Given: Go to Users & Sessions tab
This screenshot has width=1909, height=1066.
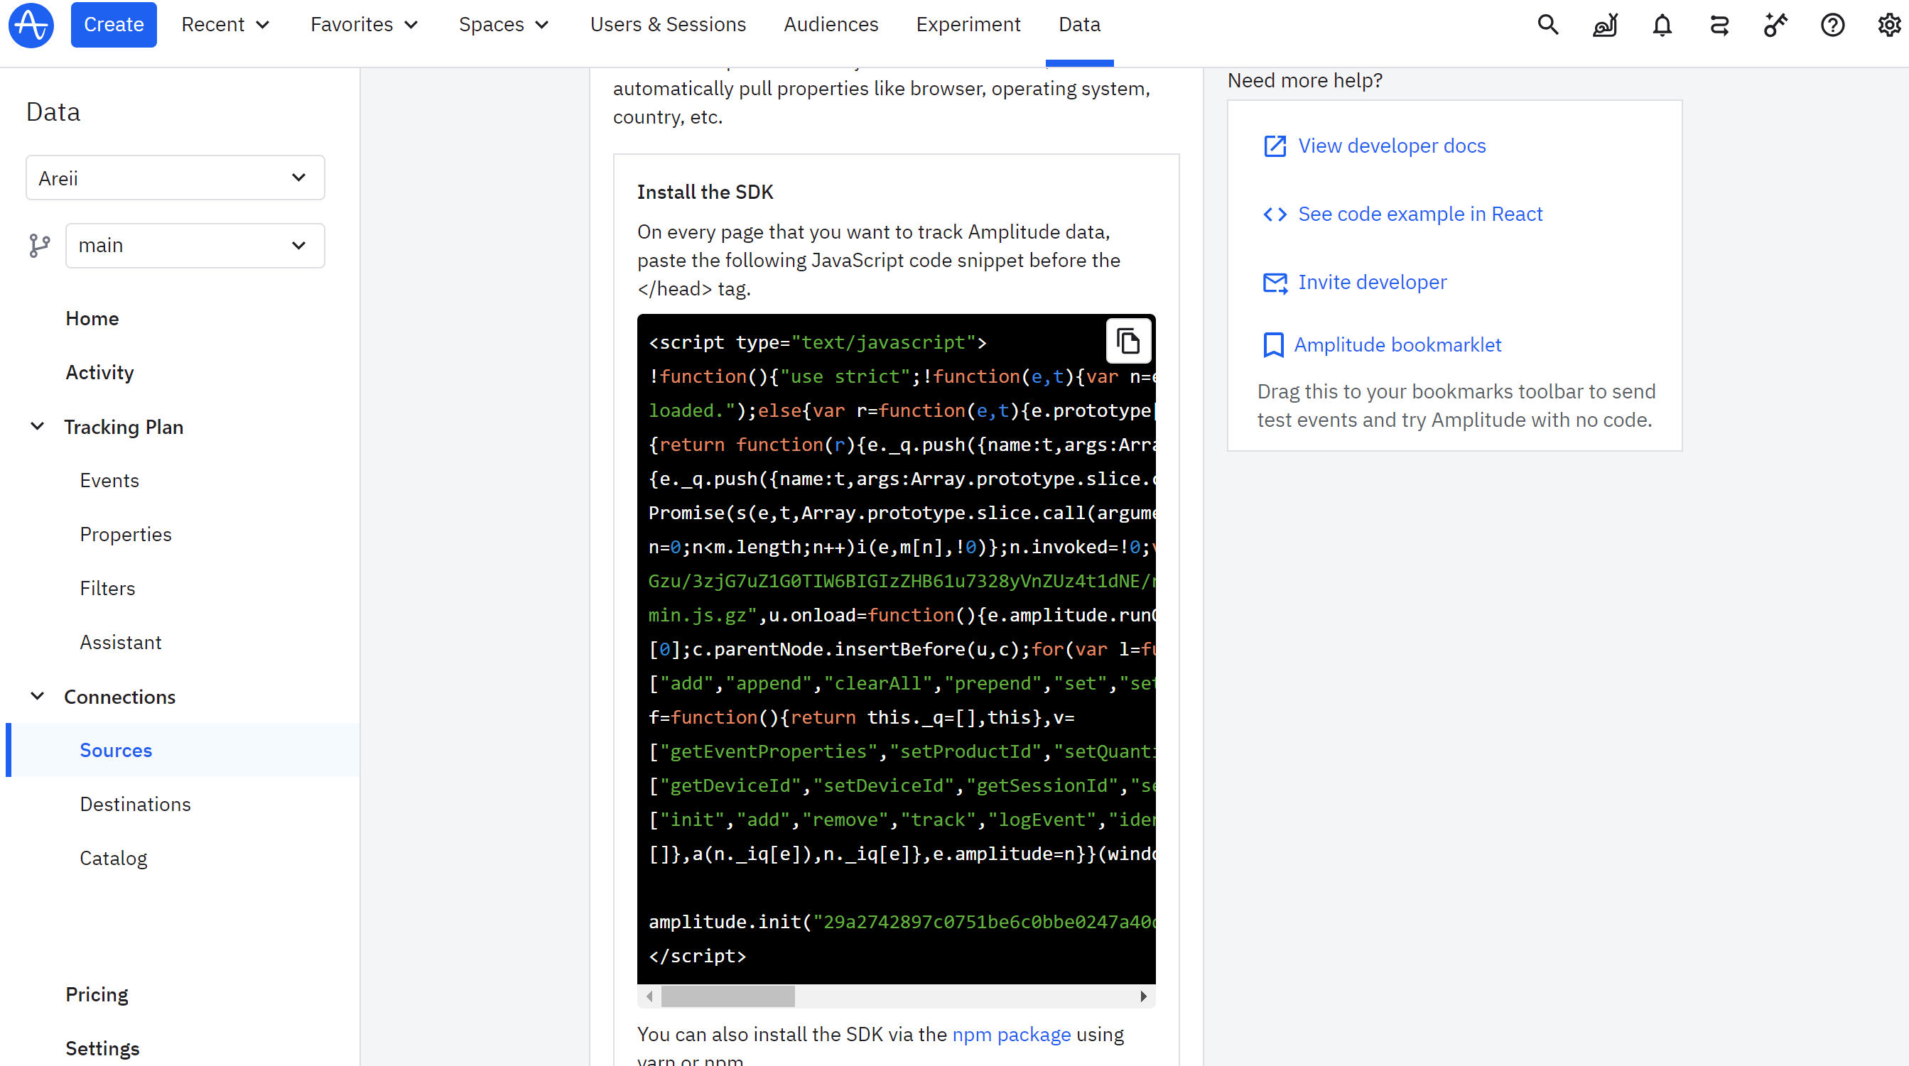Looking at the screenshot, I should 668,24.
